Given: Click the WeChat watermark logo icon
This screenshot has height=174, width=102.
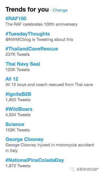Looking at the screenshot, I should pyautogui.click(x=73, y=169).
